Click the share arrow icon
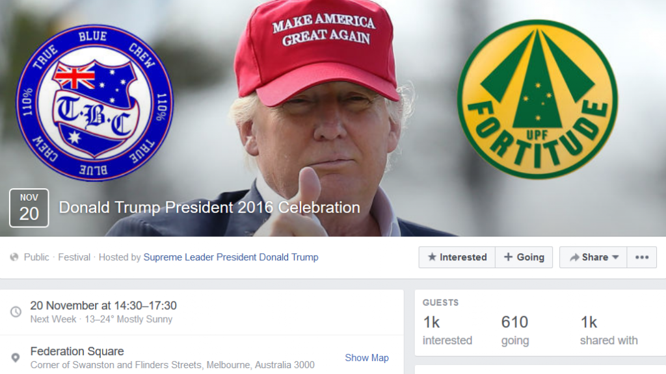The width and height of the screenshot is (666, 374). [574, 257]
